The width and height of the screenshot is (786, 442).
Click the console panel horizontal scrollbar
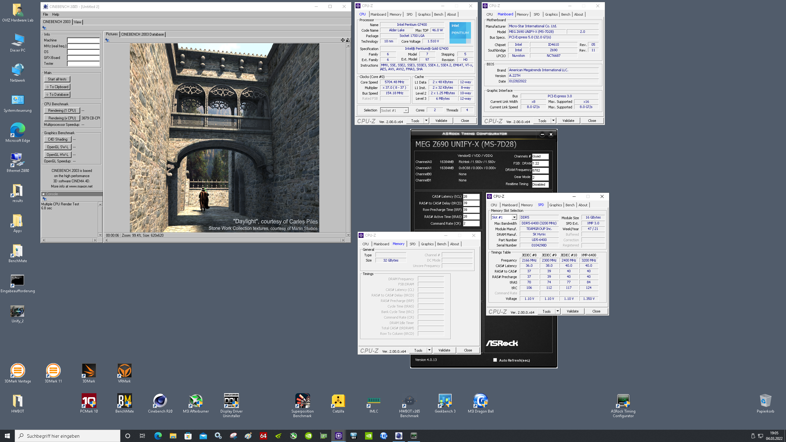[69, 240]
